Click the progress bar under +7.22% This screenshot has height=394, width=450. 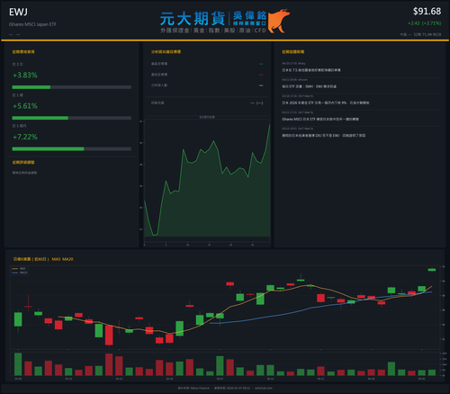[72, 149]
